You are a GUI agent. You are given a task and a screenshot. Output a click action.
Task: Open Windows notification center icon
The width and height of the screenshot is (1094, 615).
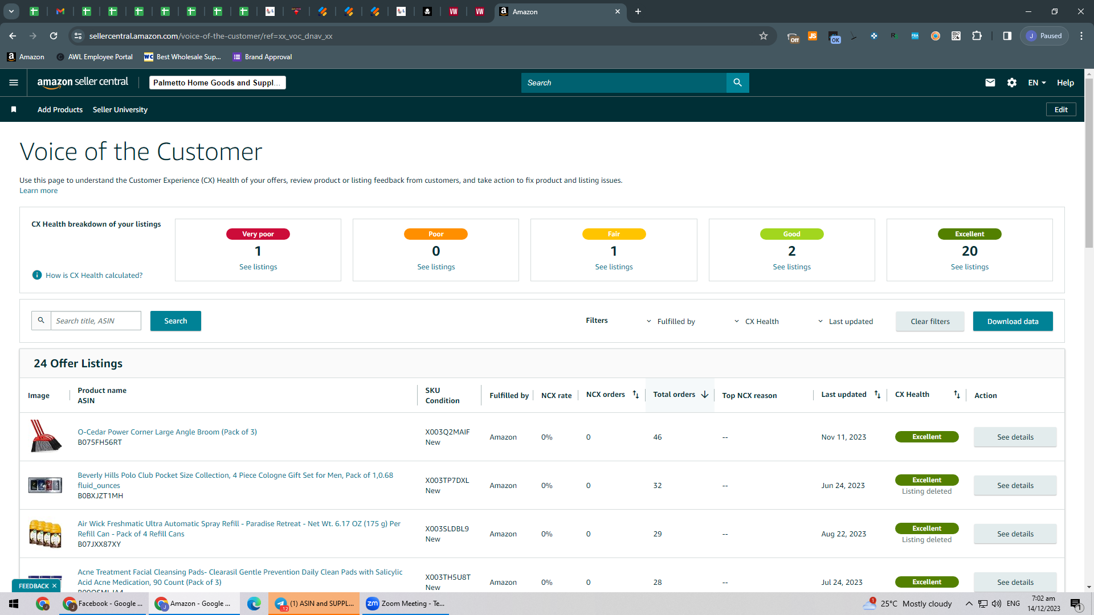pos(1076,604)
